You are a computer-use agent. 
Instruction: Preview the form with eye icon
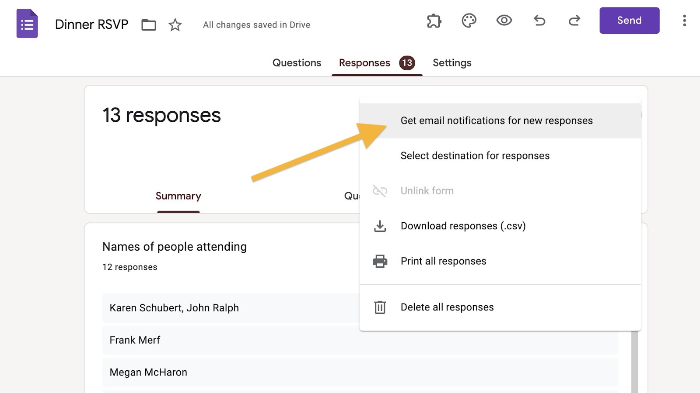[504, 21]
